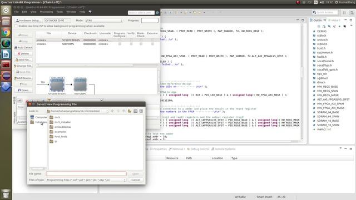Open the Mode JTAG dropdown
Image resolution: width=356 pixels, height=200 pixels.
click(104, 21)
